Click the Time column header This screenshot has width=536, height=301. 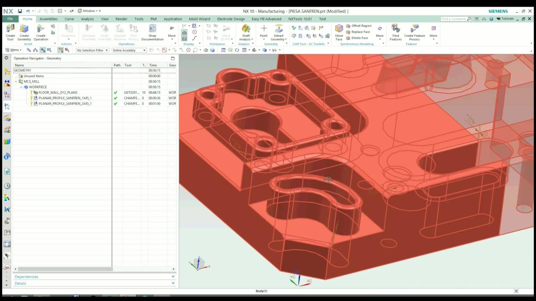click(x=157, y=65)
